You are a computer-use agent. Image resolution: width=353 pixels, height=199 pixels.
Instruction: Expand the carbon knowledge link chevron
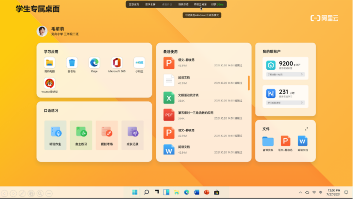tap(302, 74)
